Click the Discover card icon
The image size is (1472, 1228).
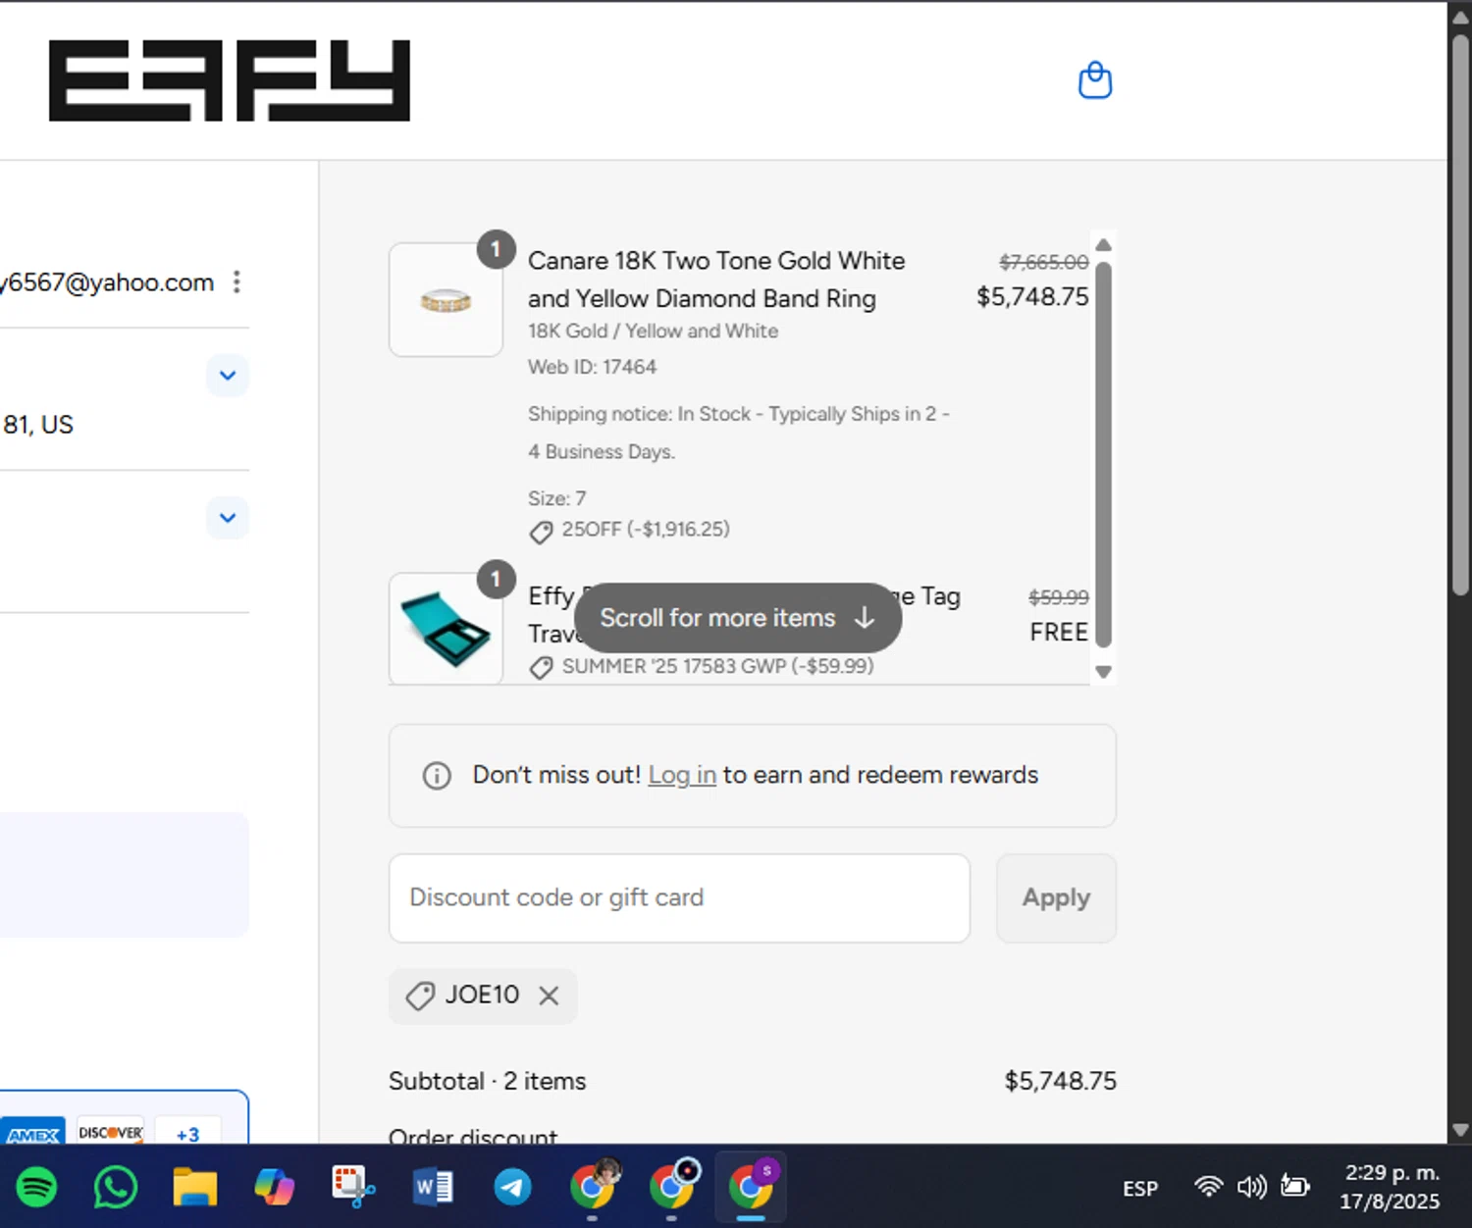point(111,1132)
